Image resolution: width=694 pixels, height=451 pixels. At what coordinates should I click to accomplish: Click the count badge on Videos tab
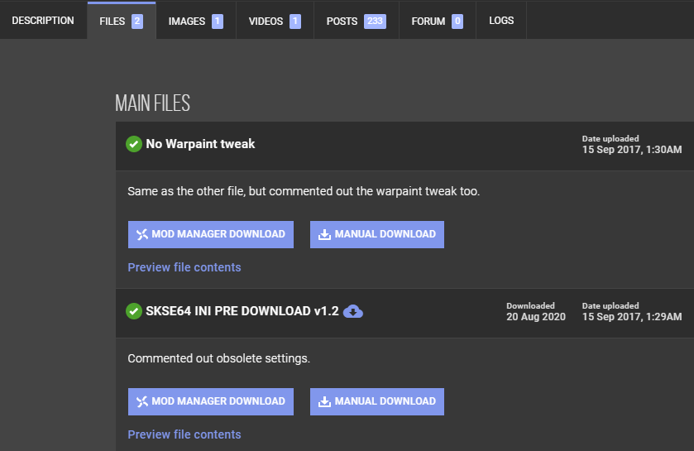pyautogui.click(x=295, y=22)
